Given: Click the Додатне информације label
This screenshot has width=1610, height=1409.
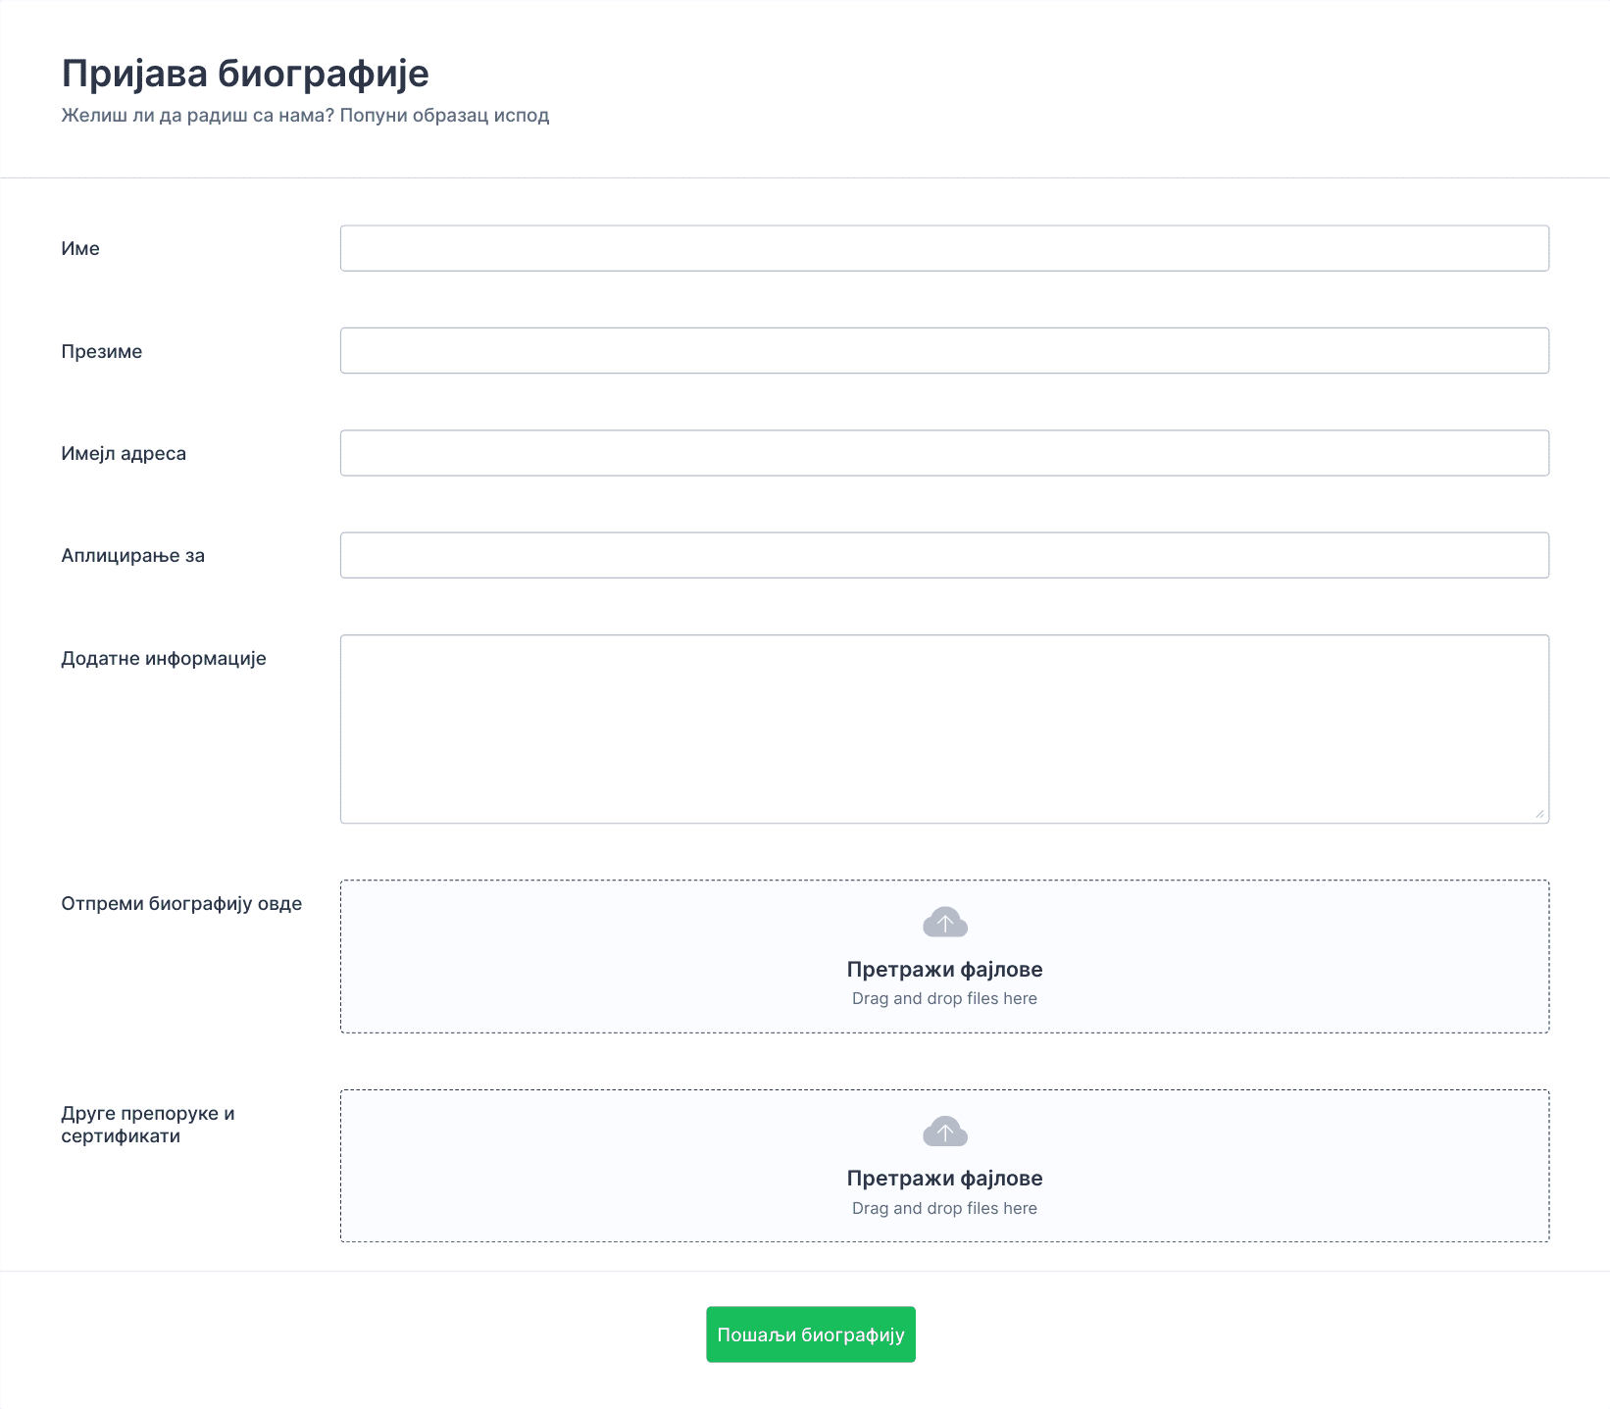Looking at the screenshot, I should coord(164,658).
